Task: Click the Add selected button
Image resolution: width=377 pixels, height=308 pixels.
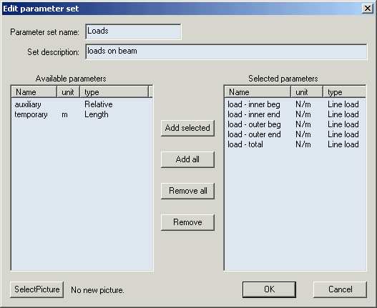Action: point(187,128)
